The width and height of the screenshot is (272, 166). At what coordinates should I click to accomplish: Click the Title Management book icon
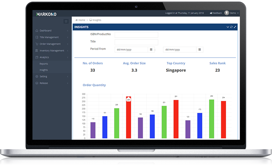pyautogui.click(x=37, y=37)
